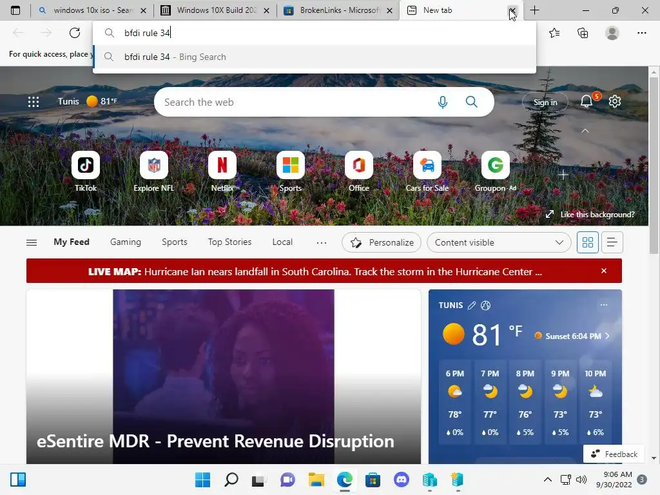Open the Widgets panel in taskbar
Screen dimensions: 660x495
pos(18,480)
